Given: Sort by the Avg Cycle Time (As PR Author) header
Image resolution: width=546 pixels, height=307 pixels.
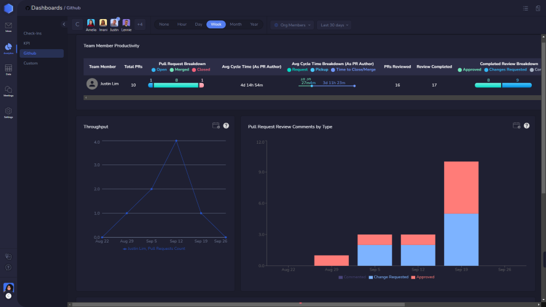Looking at the screenshot, I should point(251,66).
